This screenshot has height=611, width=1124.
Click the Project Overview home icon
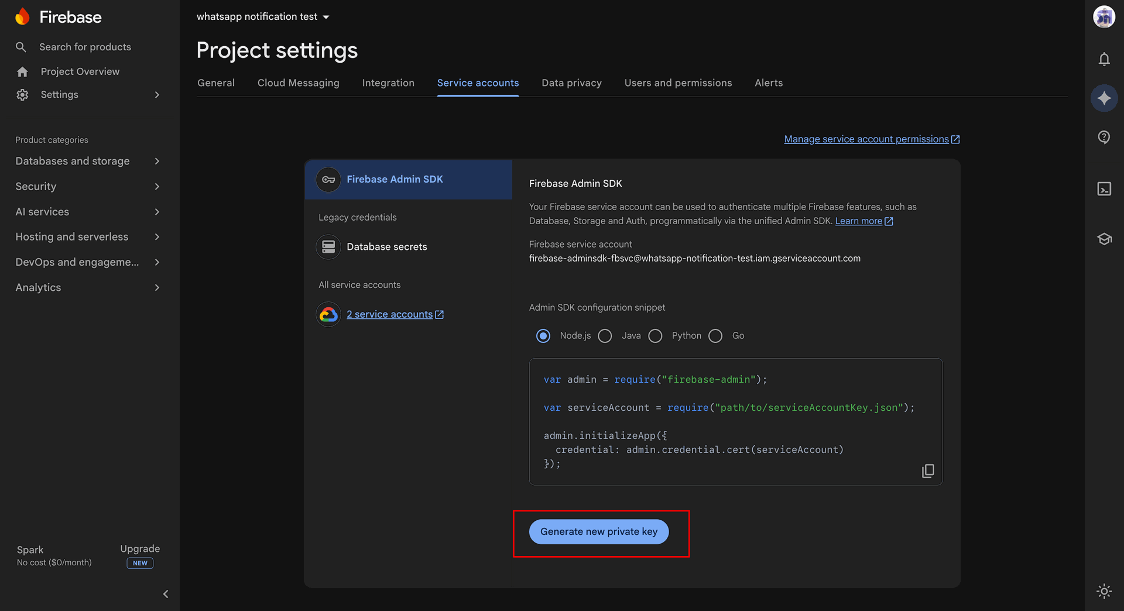(x=22, y=71)
